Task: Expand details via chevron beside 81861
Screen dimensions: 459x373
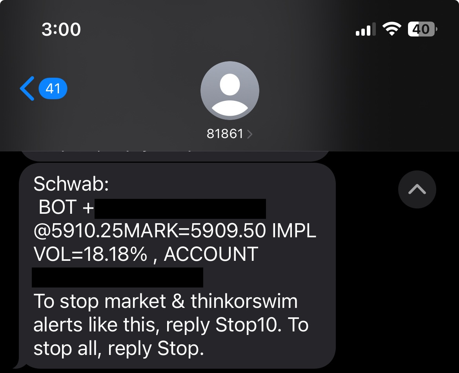Action: click(250, 134)
